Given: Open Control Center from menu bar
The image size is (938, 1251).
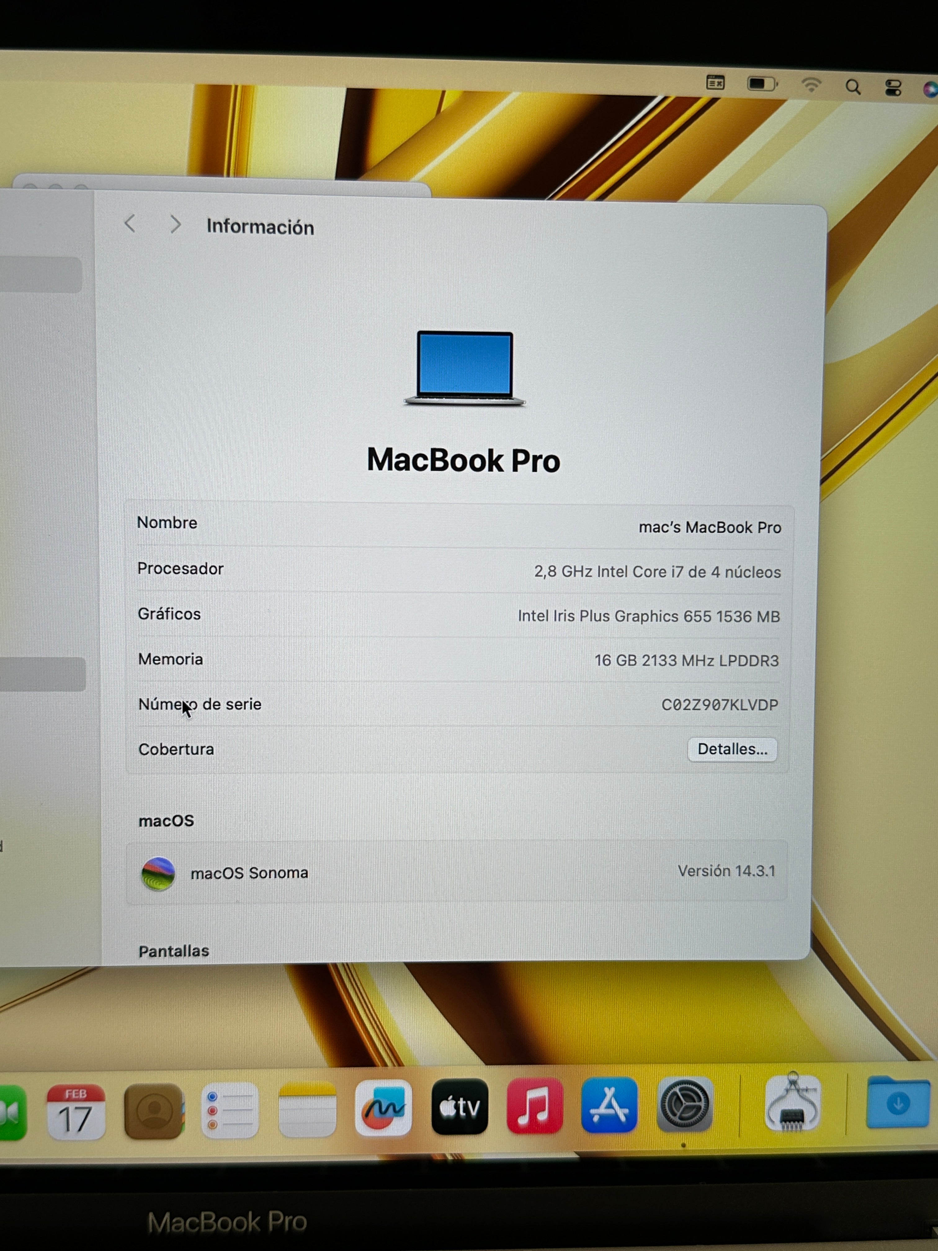Looking at the screenshot, I should click(x=893, y=88).
